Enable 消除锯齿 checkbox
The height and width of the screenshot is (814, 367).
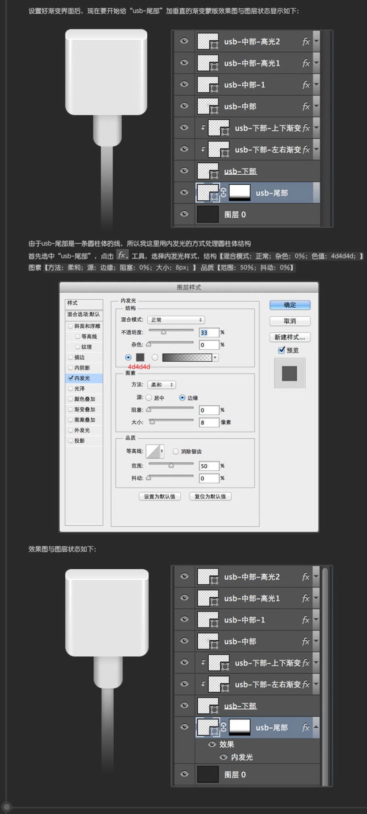click(x=175, y=451)
